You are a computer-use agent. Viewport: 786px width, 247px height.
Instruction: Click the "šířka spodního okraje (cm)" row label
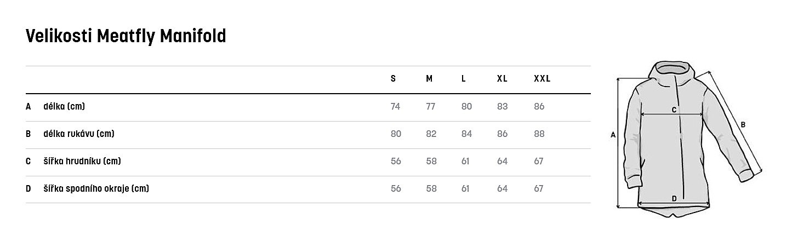[x=96, y=188]
